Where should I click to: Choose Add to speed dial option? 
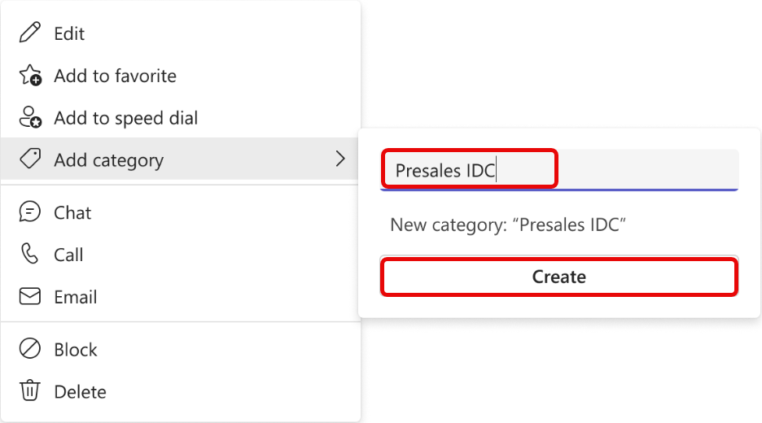tap(180, 118)
